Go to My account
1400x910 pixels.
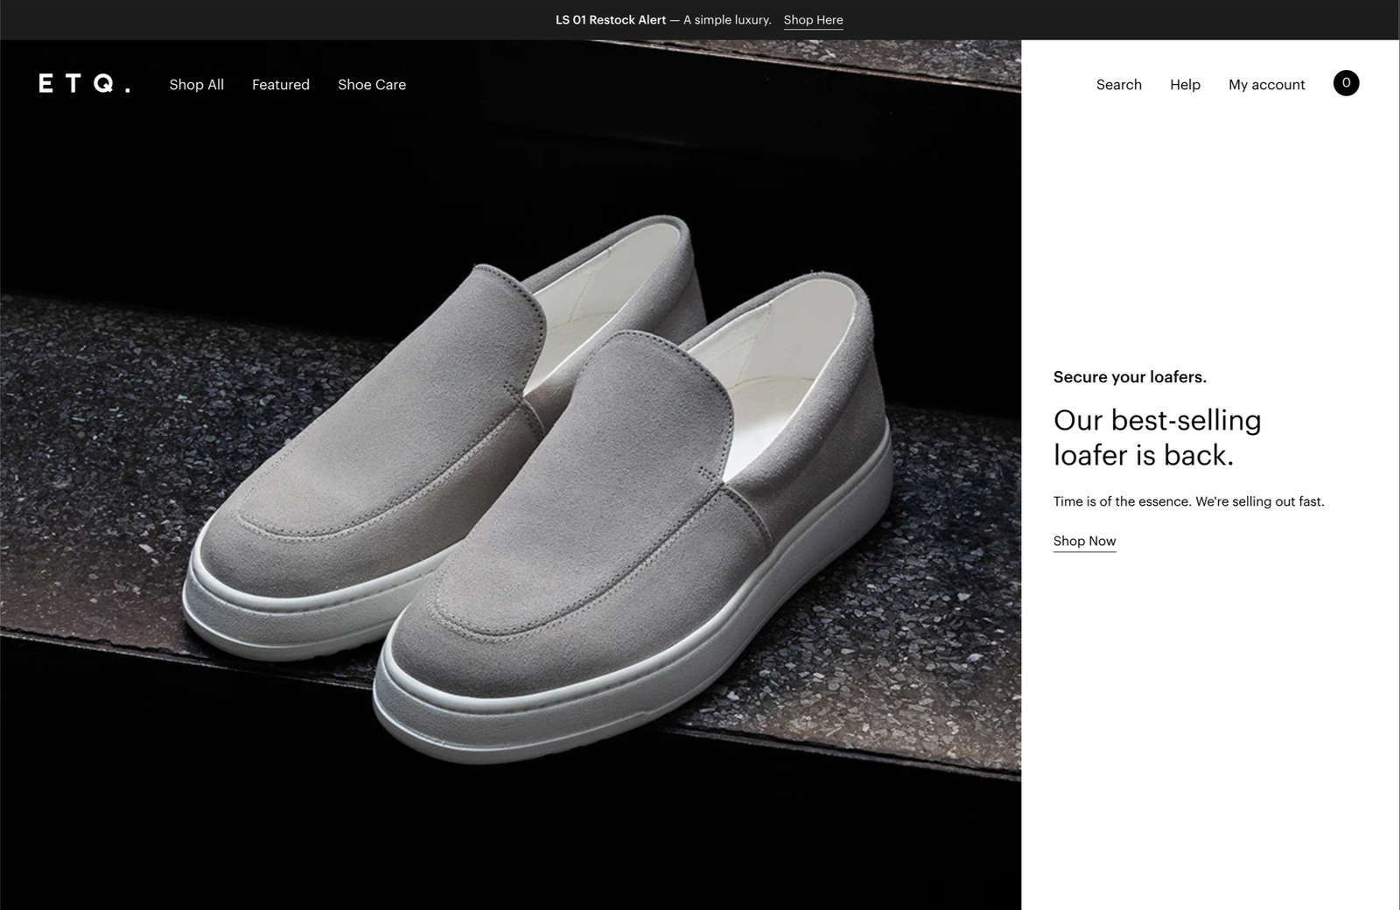(x=1266, y=85)
